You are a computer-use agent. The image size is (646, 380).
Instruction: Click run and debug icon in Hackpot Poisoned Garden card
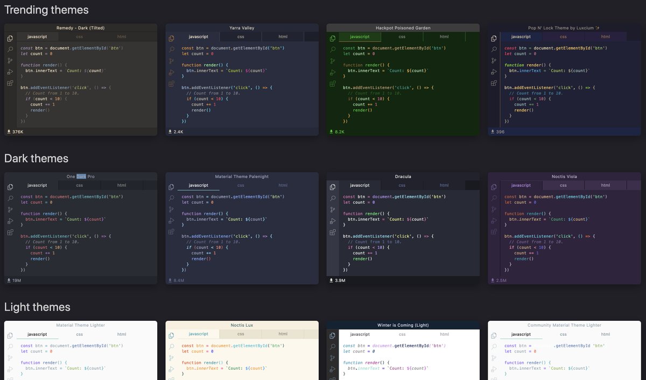333,72
